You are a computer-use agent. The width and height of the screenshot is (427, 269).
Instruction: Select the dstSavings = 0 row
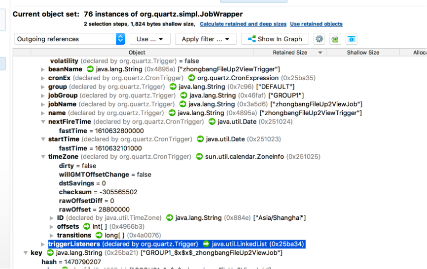click(x=82, y=183)
